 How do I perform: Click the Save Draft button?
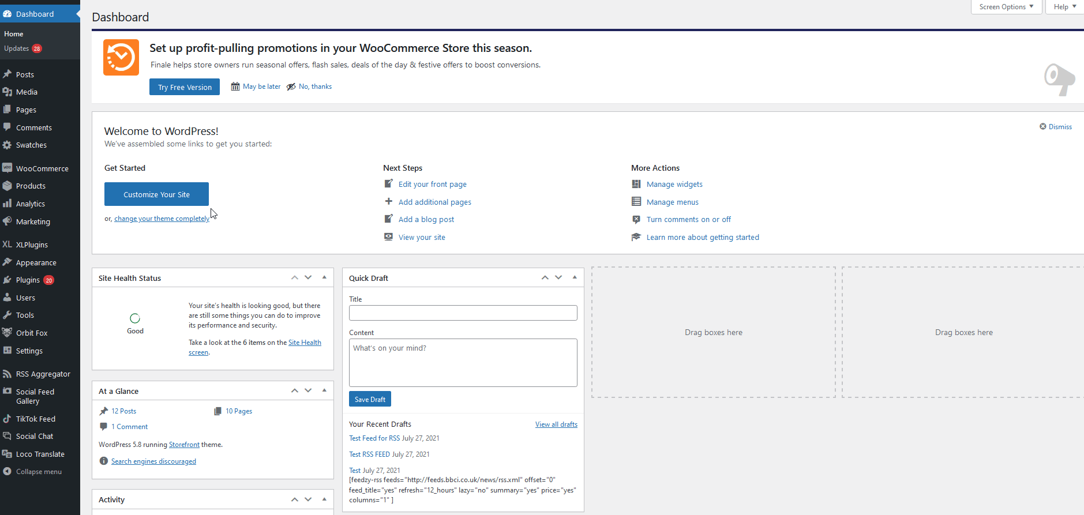pyautogui.click(x=370, y=399)
